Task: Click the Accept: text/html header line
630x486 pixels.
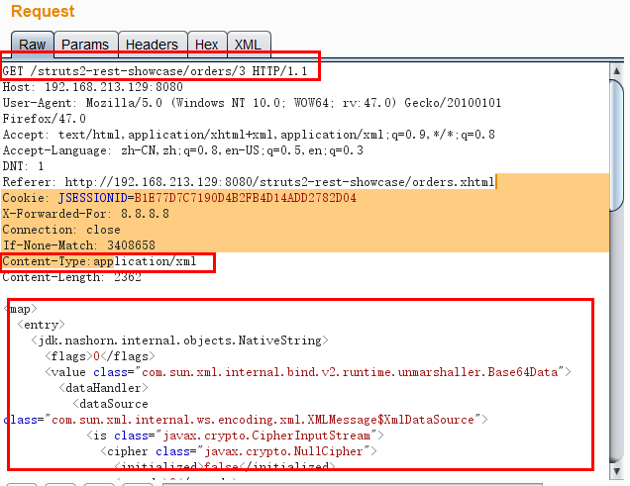Action: (x=249, y=135)
